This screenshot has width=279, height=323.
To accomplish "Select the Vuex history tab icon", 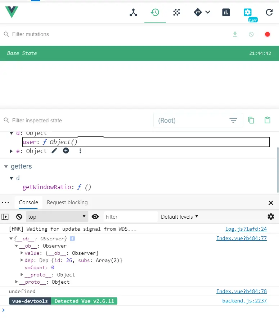I will coord(155,12).
